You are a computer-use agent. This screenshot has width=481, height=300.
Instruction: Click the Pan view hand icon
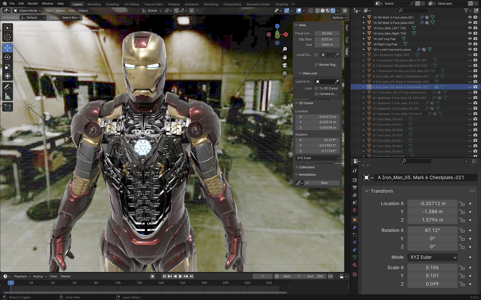tap(285, 57)
